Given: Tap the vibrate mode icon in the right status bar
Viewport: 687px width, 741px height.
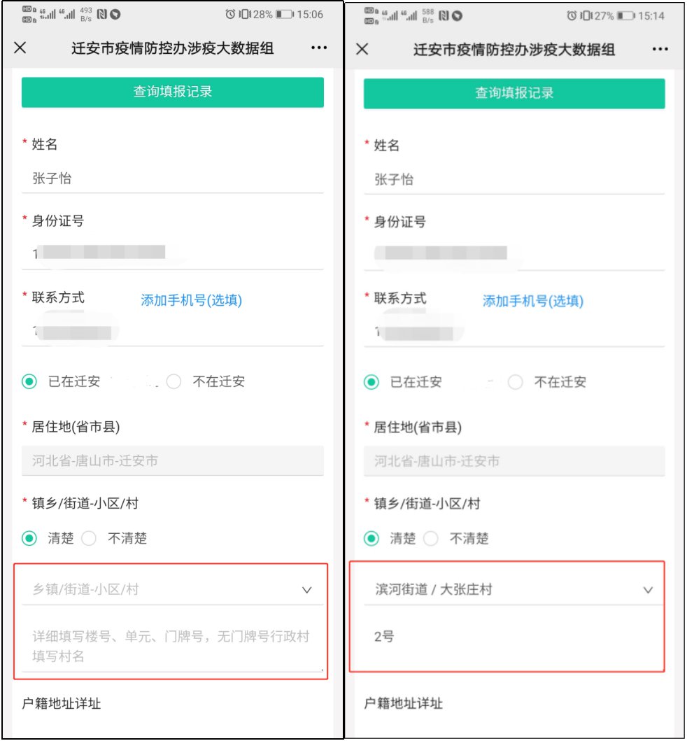Looking at the screenshot, I should (x=586, y=15).
